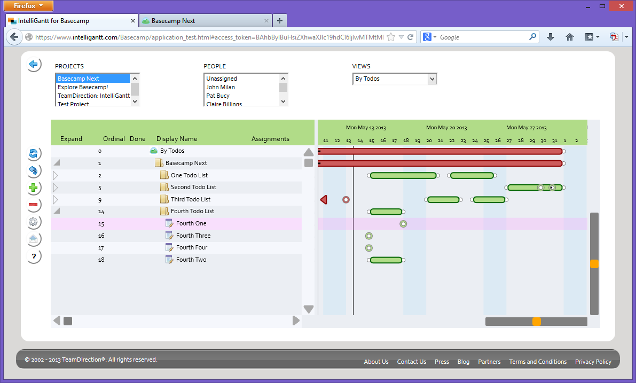Viewport: 636px width, 383px height.
Task: Open the Press footer link
Action: click(x=442, y=362)
